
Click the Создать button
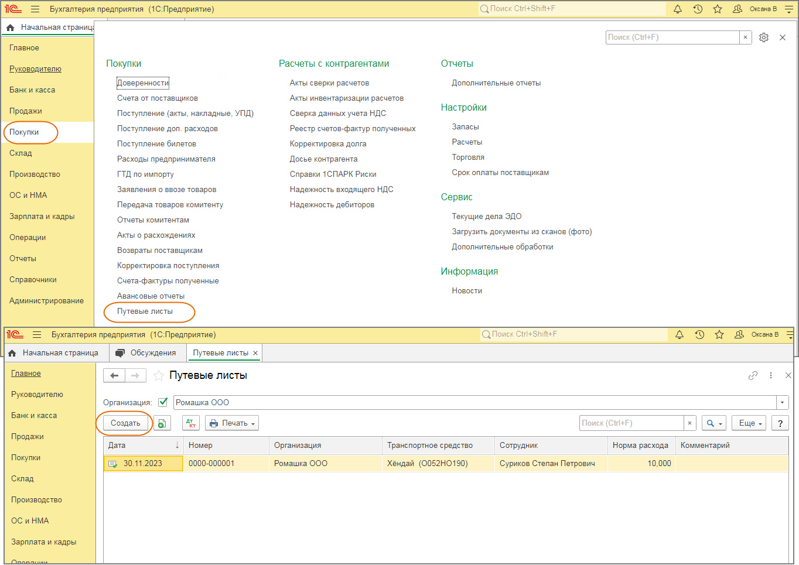tap(125, 423)
